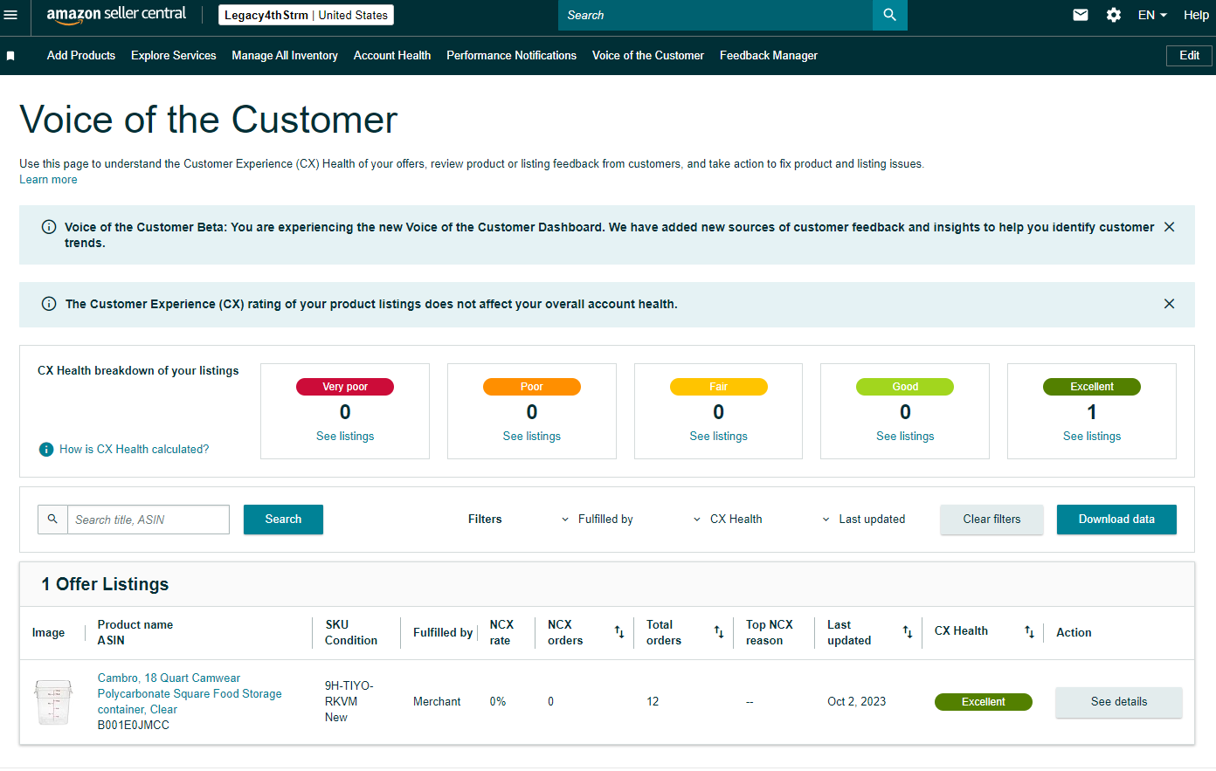Screen dimensions: 1216x771
Task: Open the Cambro 18 Quart Camwear product link
Action: tap(190, 694)
